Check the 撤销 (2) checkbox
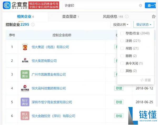This screenshot has width=158, height=125. (x=122, y=56)
